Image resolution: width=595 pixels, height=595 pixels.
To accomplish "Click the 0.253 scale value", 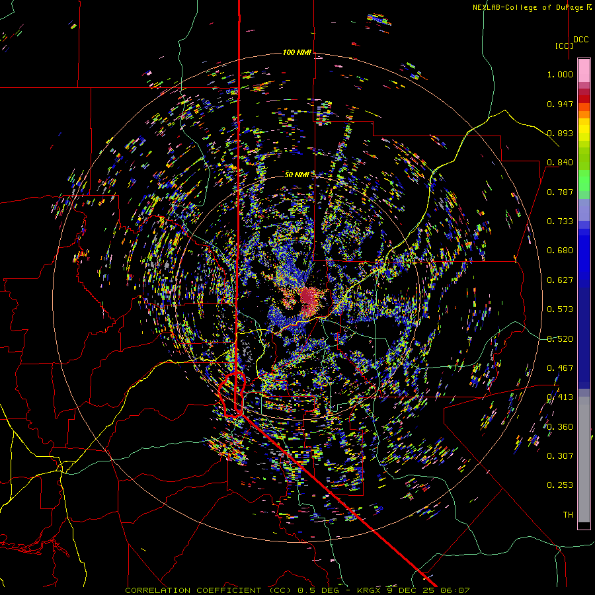I will coord(560,485).
